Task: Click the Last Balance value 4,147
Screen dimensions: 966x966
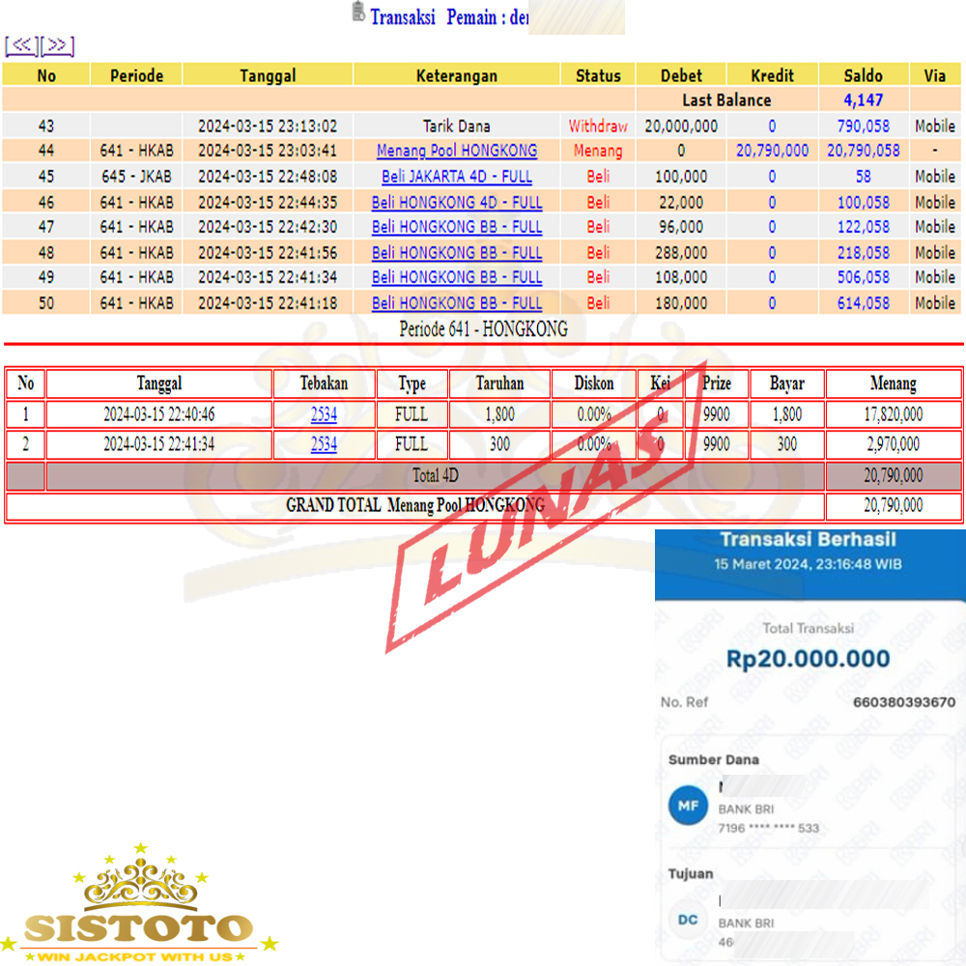Action: (x=863, y=99)
